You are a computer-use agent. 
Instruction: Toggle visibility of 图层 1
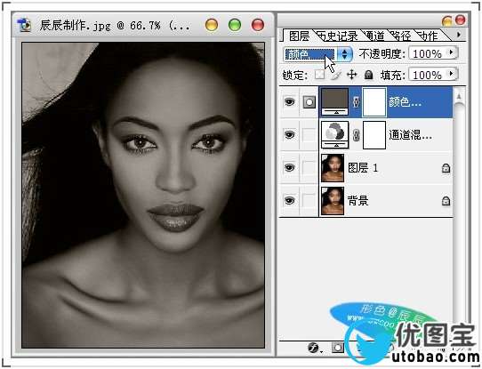[289, 168]
